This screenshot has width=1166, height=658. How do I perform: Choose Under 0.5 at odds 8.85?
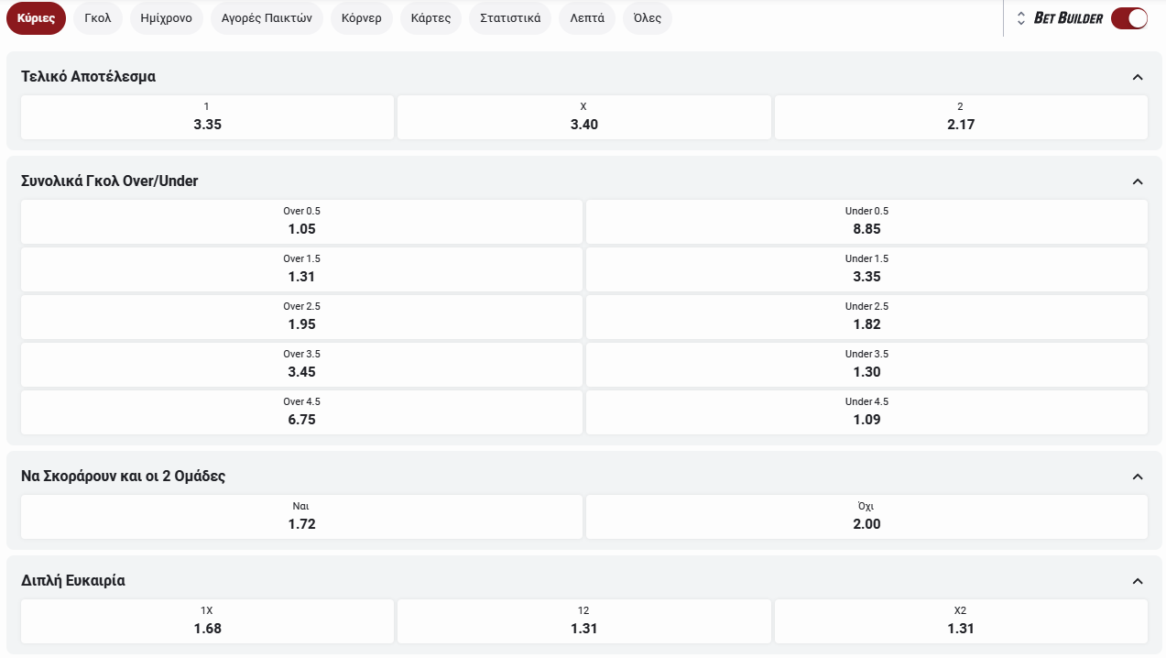(x=866, y=222)
